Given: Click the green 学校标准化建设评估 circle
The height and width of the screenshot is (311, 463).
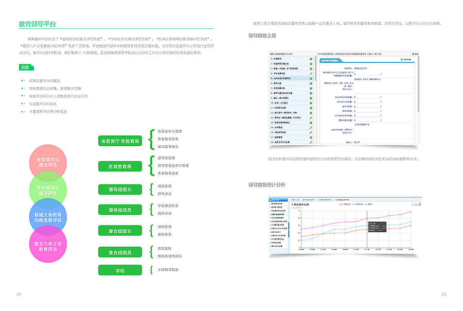Looking at the screenshot, I should (48, 190).
